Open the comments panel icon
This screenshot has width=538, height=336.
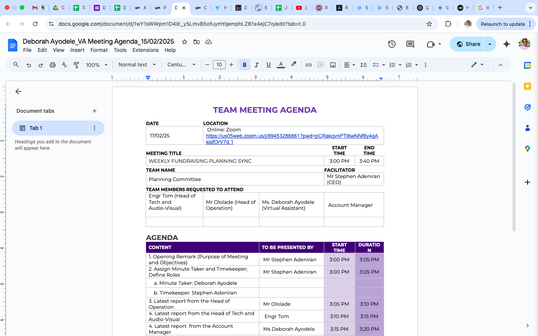pyautogui.click(x=410, y=44)
